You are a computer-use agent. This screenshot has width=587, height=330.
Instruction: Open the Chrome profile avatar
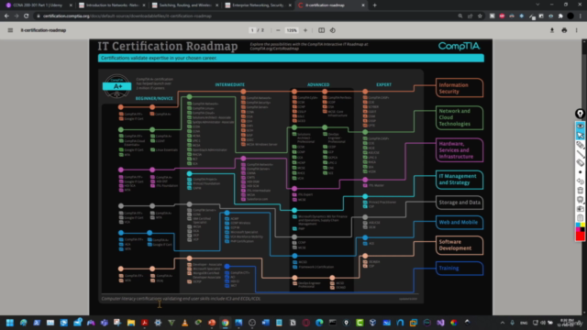tap(570, 16)
